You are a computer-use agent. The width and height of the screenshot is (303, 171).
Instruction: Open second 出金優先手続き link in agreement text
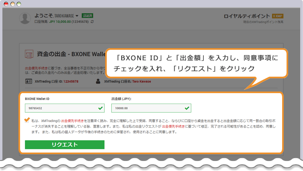coord(173,126)
